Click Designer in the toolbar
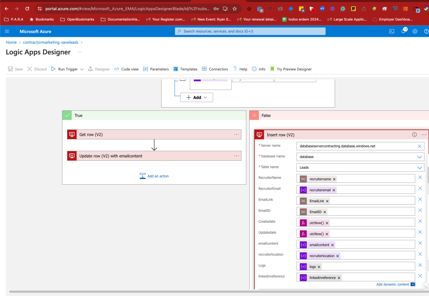429x296 pixels. click(99, 69)
